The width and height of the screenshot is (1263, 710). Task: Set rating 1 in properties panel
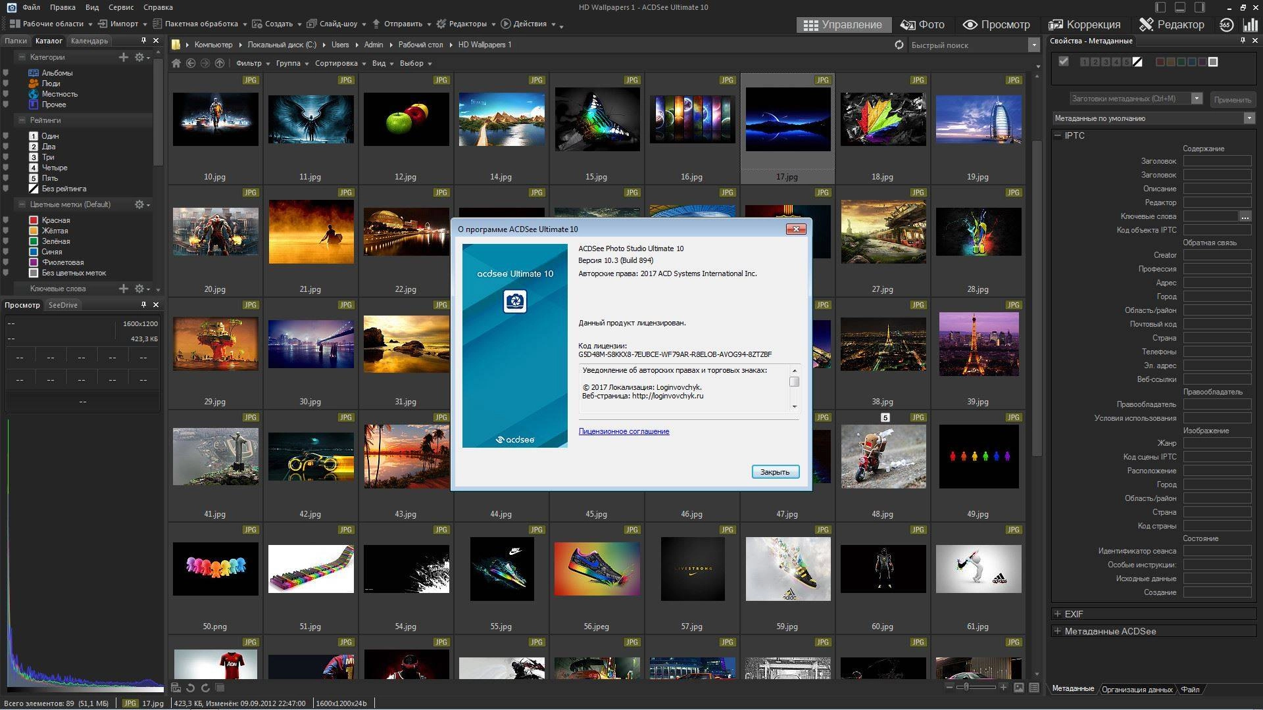[x=1085, y=62]
